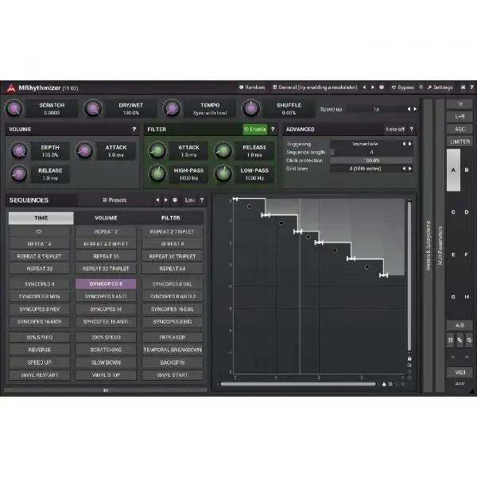Open the Speed-up selector
This screenshot has height=477, width=477.
tap(376, 109)
